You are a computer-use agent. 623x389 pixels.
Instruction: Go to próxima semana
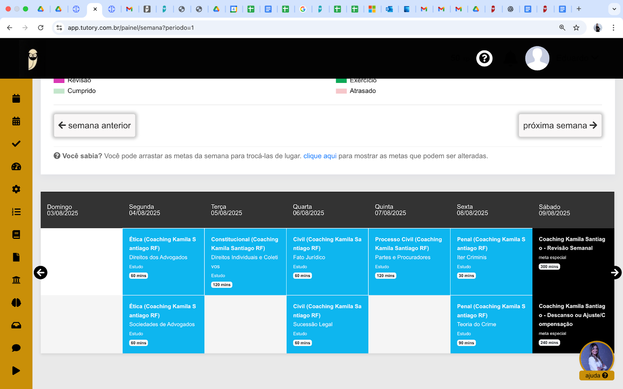[560, 125]
